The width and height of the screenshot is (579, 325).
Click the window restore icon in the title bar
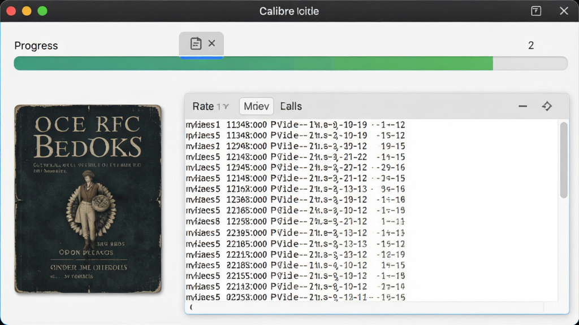click(x=536, y=11)
